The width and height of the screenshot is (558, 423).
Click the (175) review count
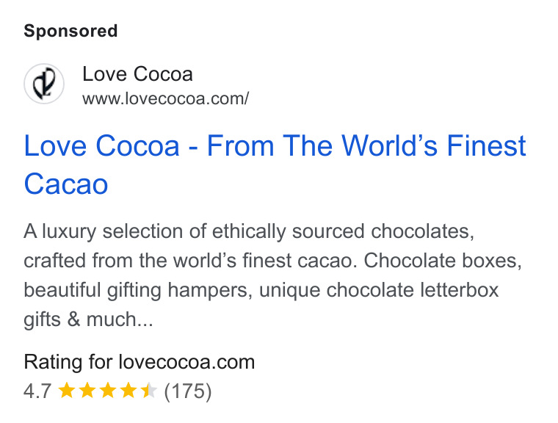click(188, 391)
